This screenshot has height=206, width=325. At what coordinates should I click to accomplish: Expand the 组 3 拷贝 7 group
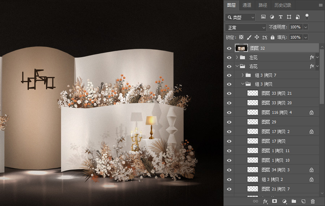pos(243,75)
